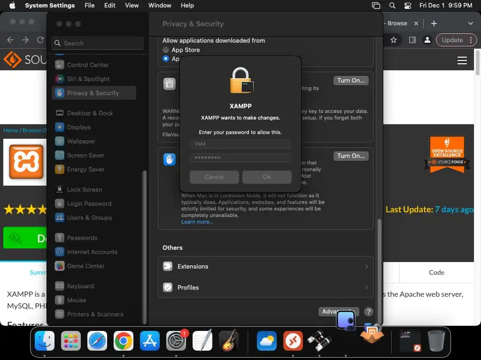Screen dimensions: 481x360
Task: Open the Window menu
Action: (160, 5)
